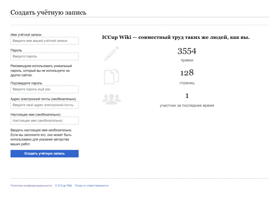Click the 'Имя учётной записи' label
Screen dimensions: 269x201
click(x=26, y=35)
